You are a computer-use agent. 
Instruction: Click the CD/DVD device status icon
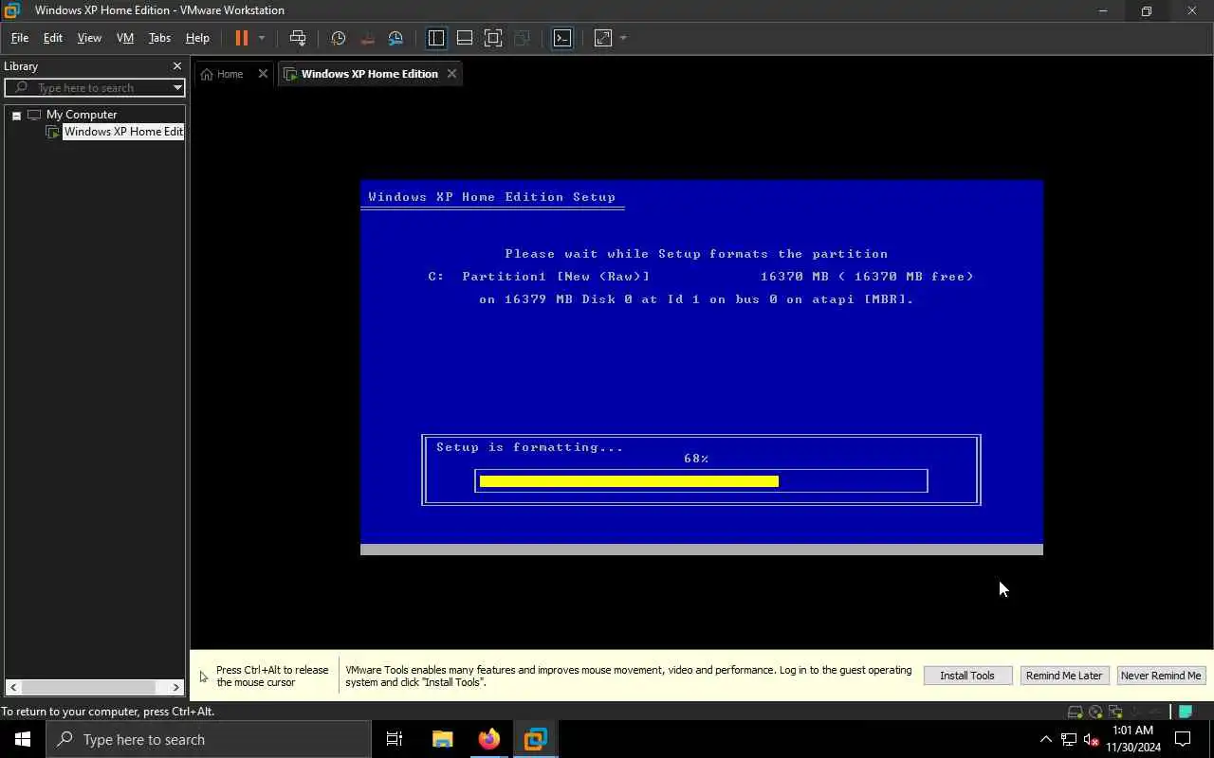1095,712
